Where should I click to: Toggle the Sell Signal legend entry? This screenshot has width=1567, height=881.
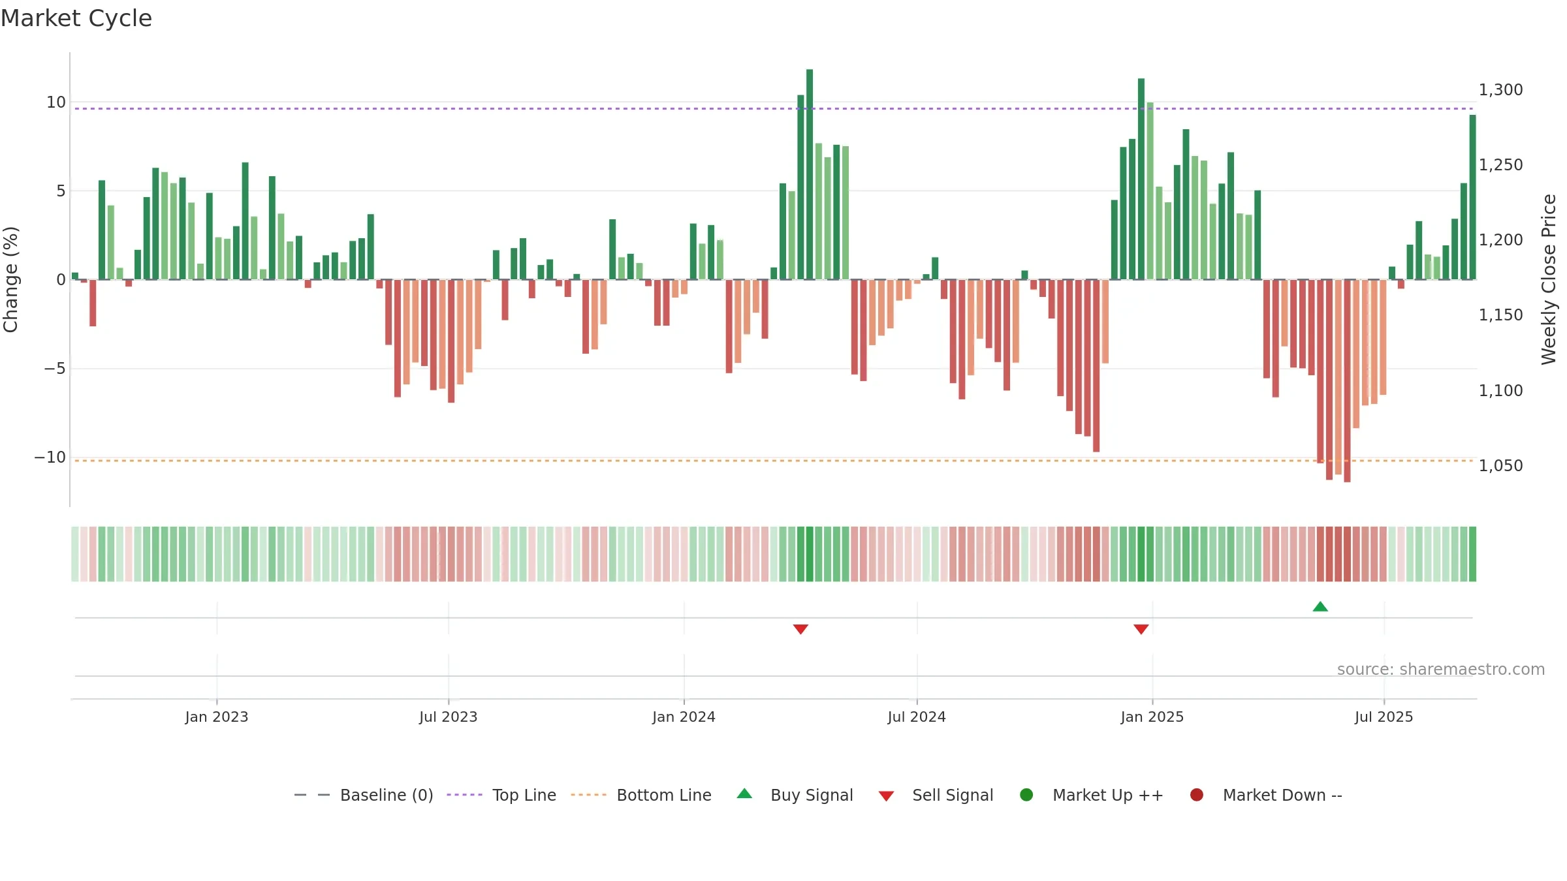[x=936, y=795]
